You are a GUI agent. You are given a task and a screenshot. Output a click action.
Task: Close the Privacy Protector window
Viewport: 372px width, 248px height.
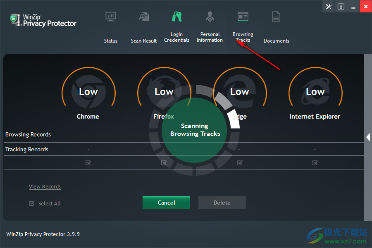pyautogui.click(x=366, y=7)
